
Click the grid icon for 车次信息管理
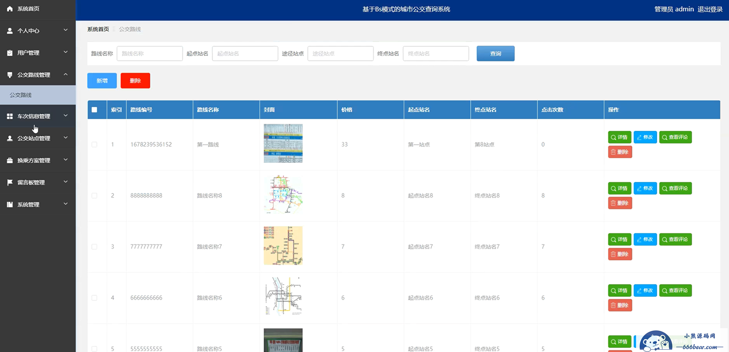click(x=10, y=116)
